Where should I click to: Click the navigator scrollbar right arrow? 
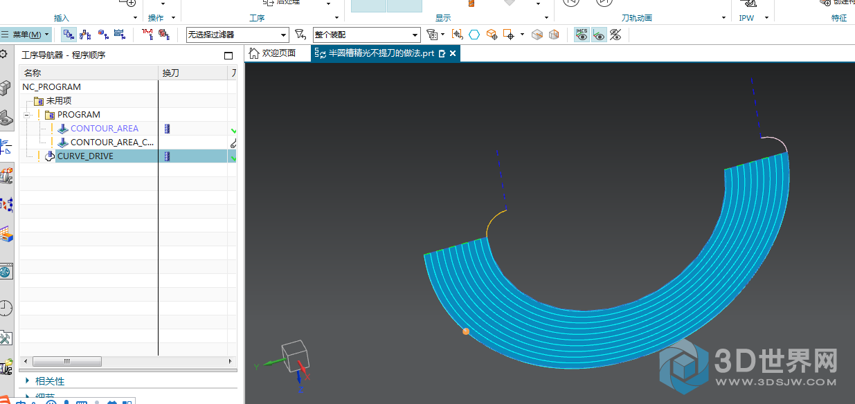pos(231,361)
